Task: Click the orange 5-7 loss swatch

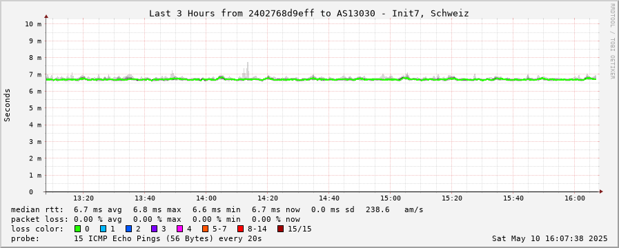Action: click(205, 229)
